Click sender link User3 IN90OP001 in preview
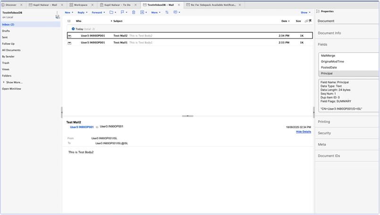 [x=82, y=127]
